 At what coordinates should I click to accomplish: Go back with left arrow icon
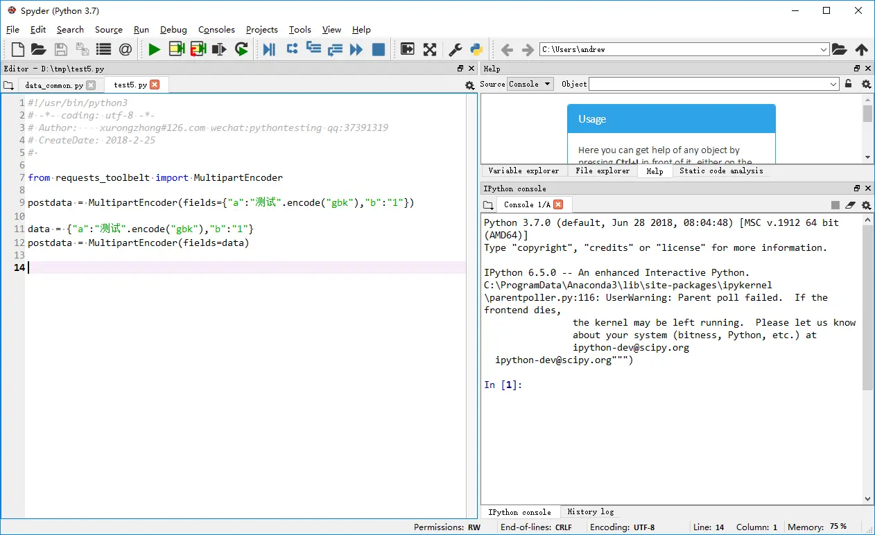click(x=507, y=49)
